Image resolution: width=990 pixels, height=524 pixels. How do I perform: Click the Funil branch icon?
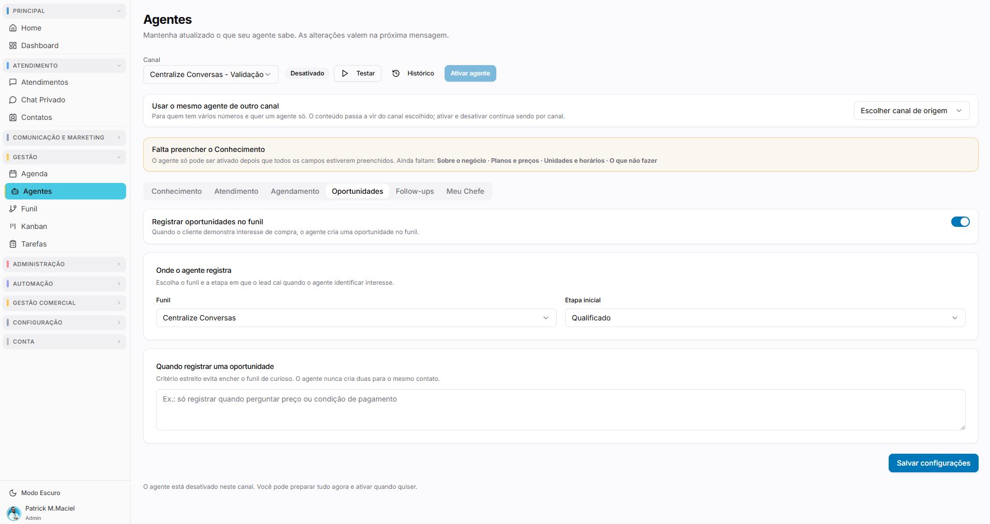click(13, 209)
